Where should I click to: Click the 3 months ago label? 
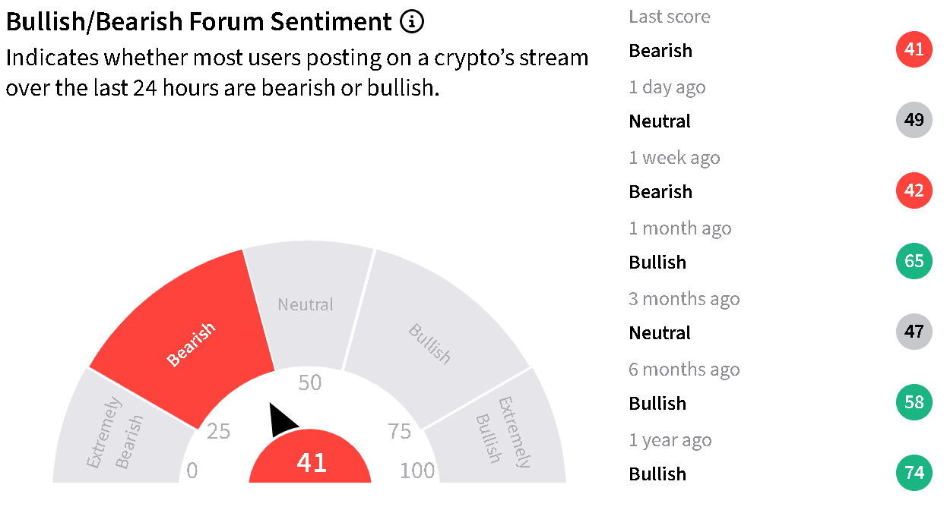click(684, 299)
